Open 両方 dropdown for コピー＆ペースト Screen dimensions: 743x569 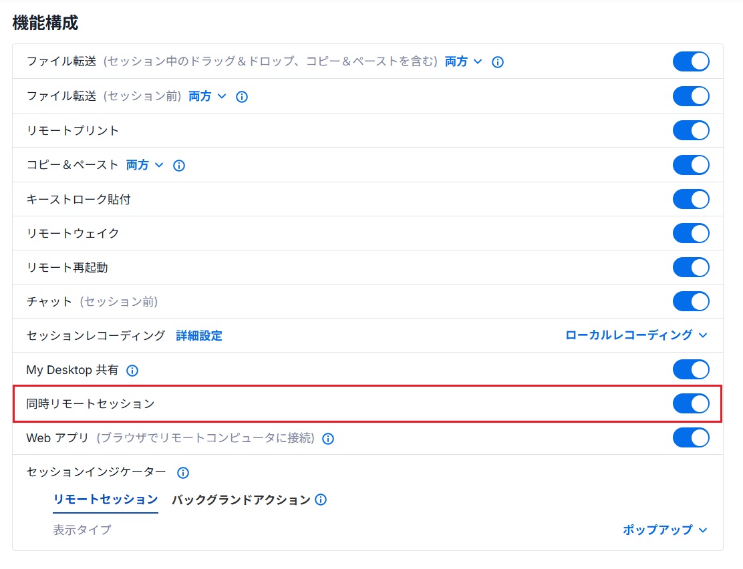point(144,165)
